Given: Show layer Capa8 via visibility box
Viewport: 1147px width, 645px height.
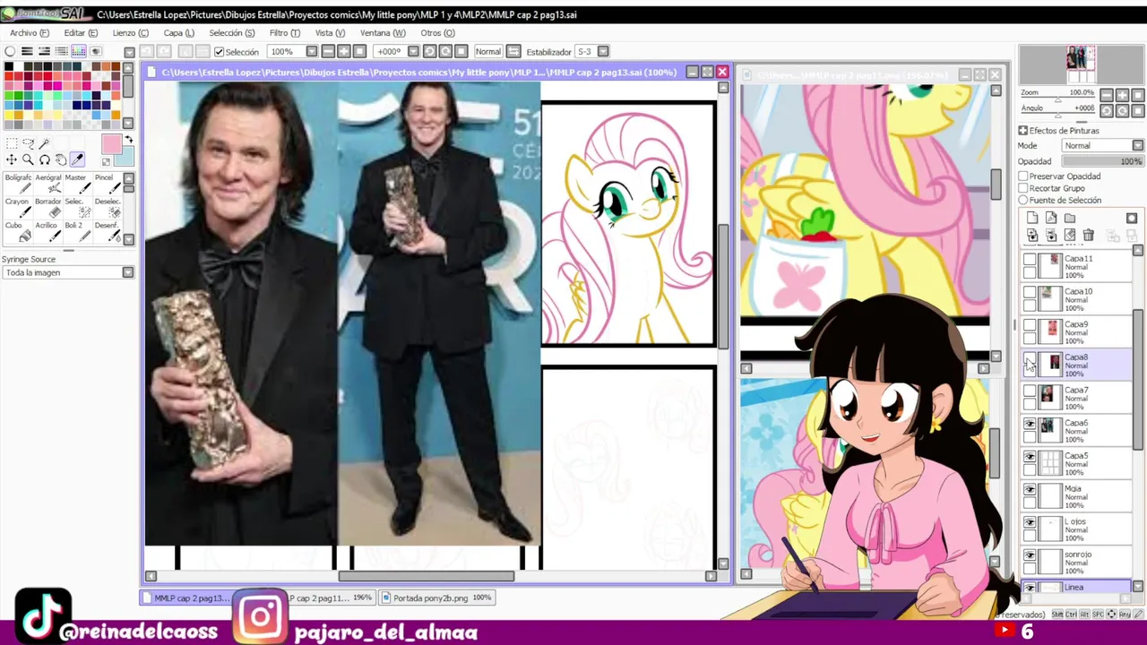Looking at the screenshot, I should (x=1030, y=358).
